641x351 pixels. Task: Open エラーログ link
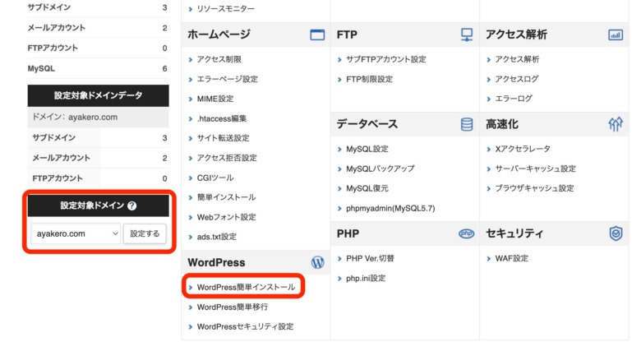tap(514, 99)
